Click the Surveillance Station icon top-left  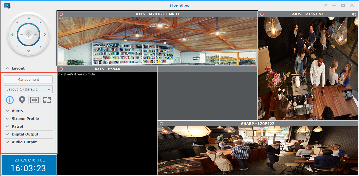click(7, 6)
